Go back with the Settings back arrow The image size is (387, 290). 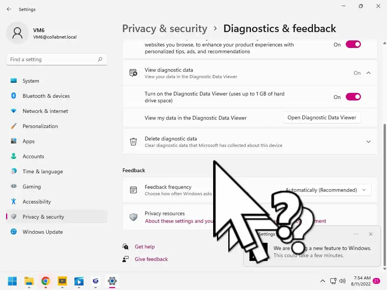pos(9,9)
